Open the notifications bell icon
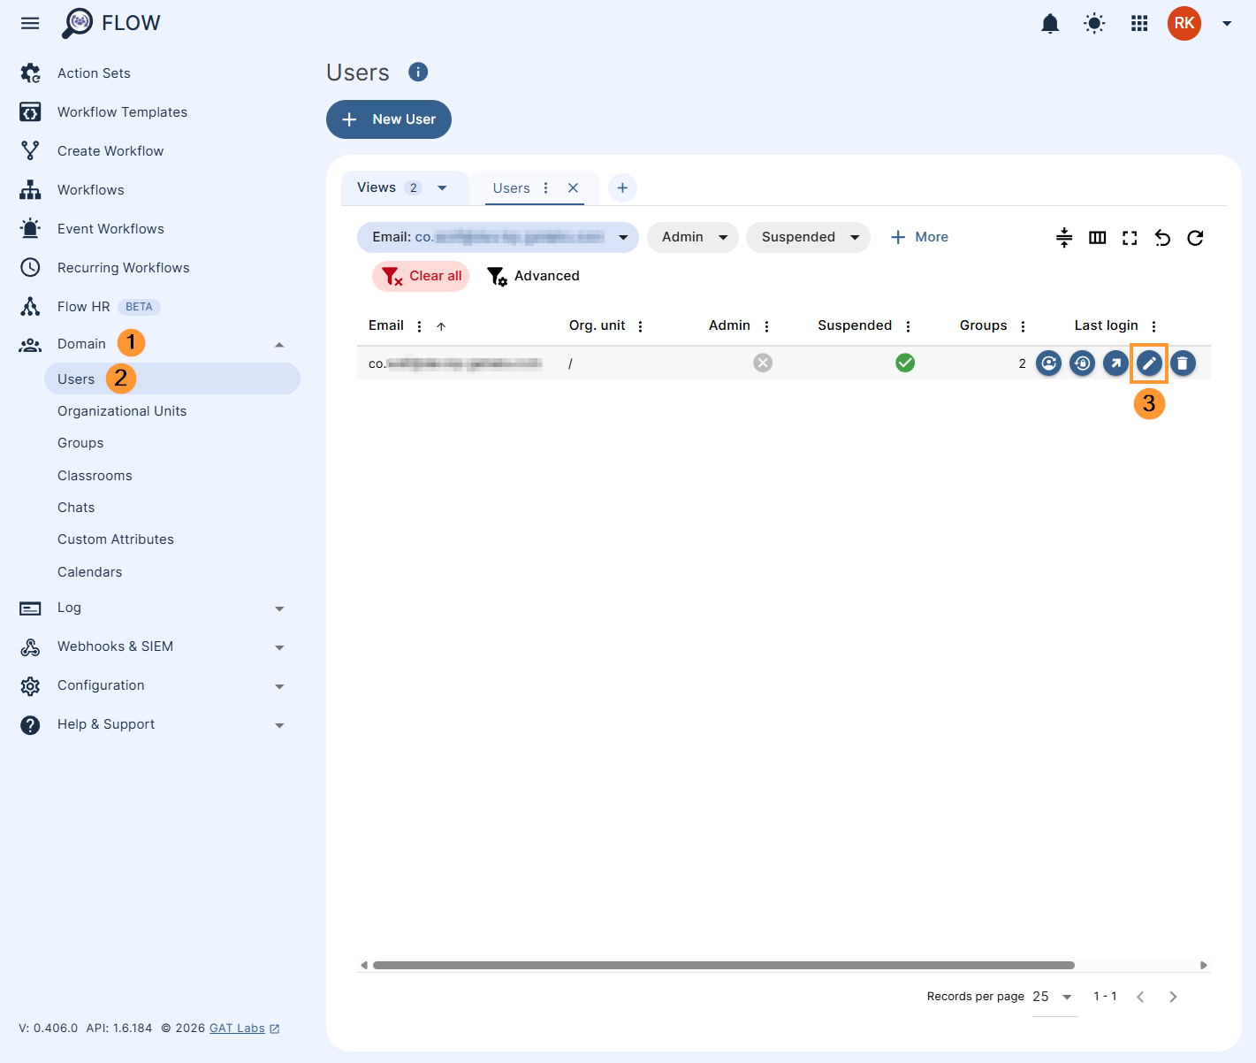The width and height of the screenshot is (1256, 1063). tap(1050, 23)
